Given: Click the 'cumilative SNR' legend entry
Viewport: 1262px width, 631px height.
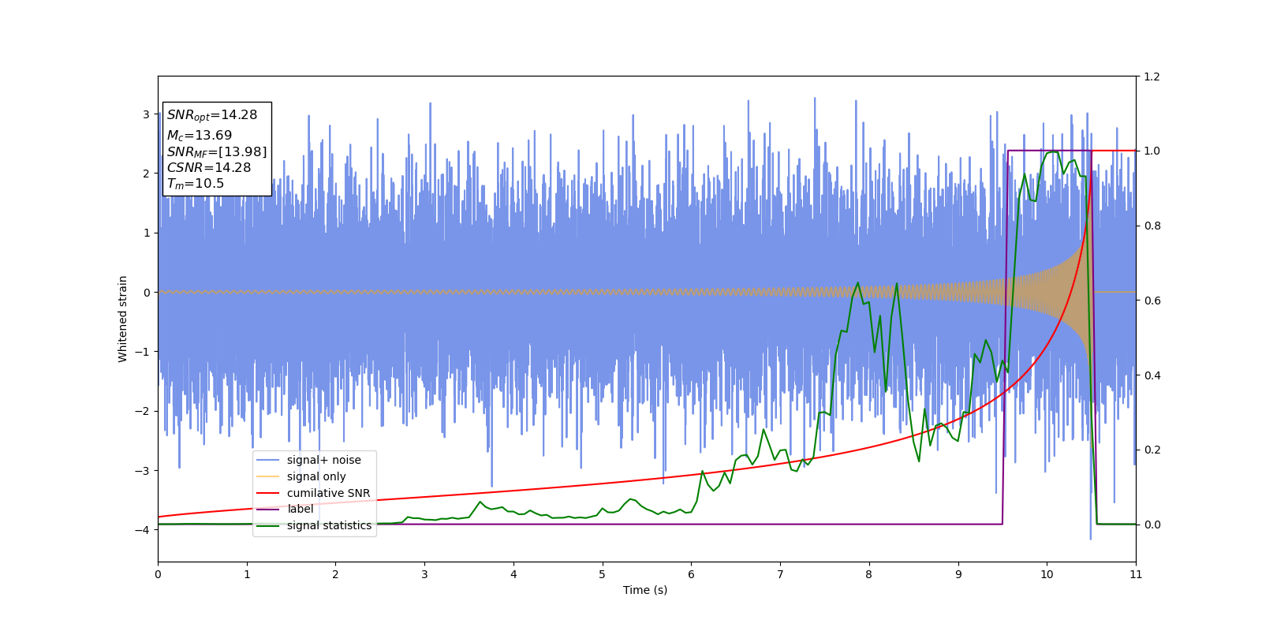Looking at the screenshot, I should [x=313, y=493].
